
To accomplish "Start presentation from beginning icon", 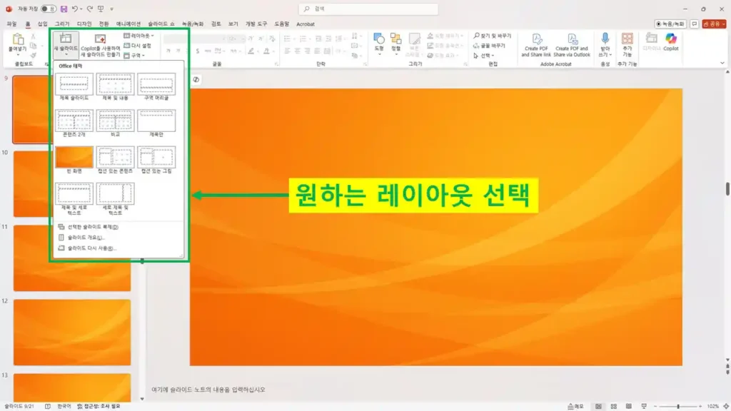I will coord(101,9).
